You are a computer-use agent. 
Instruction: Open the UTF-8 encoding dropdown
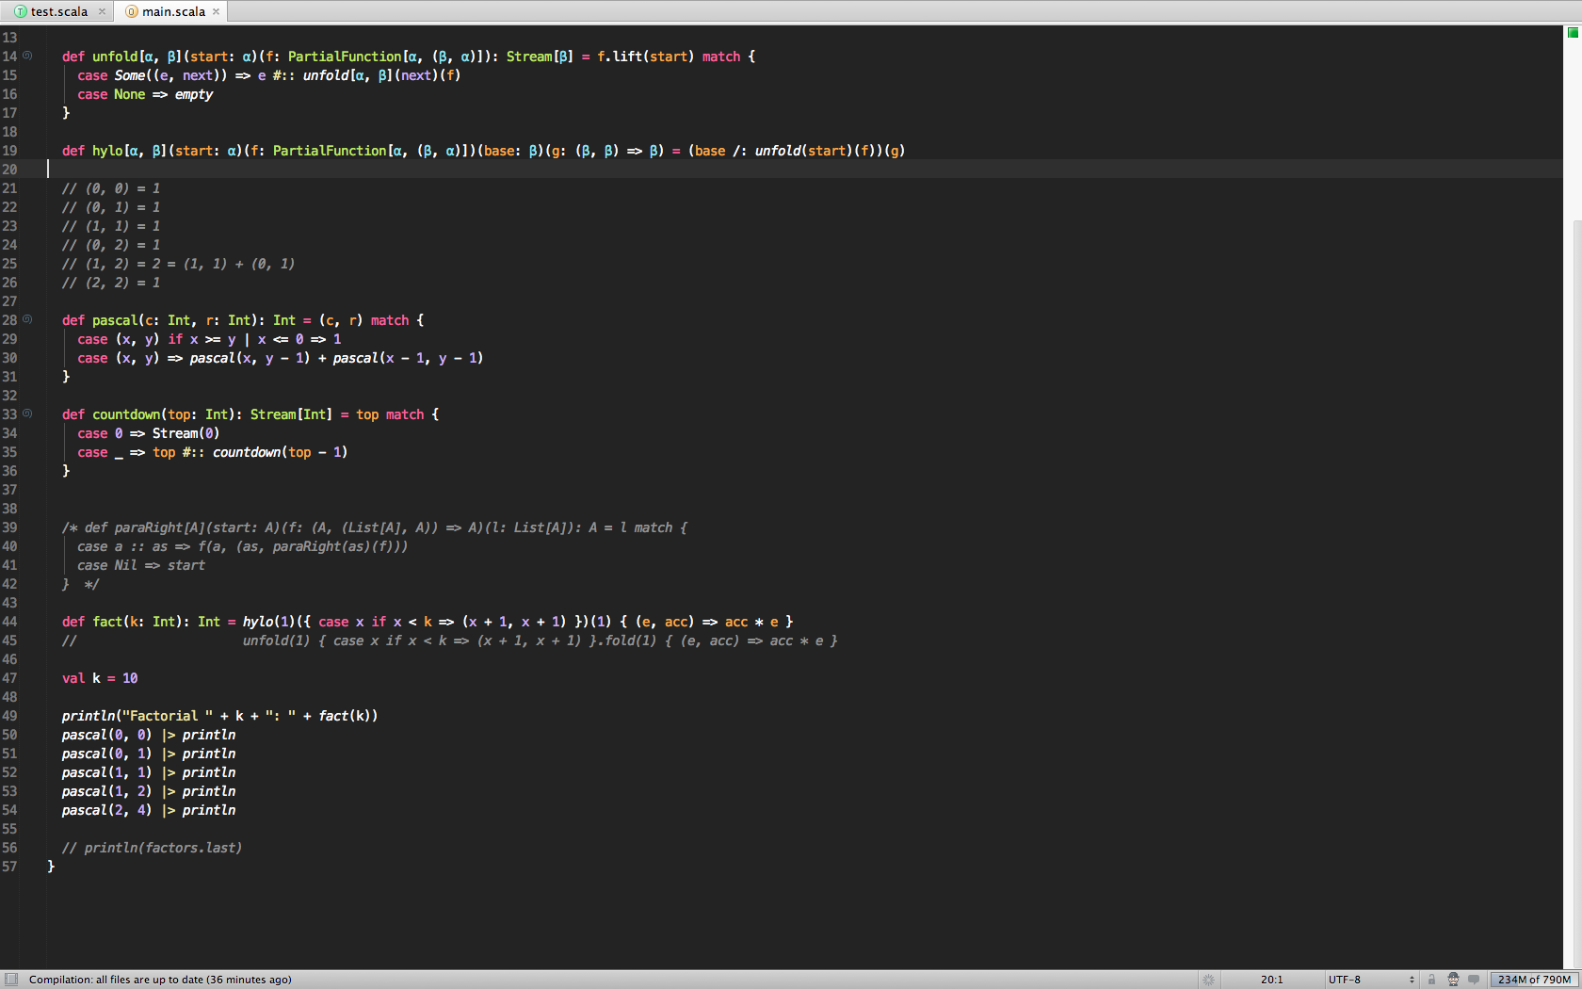click(1371, 980)
